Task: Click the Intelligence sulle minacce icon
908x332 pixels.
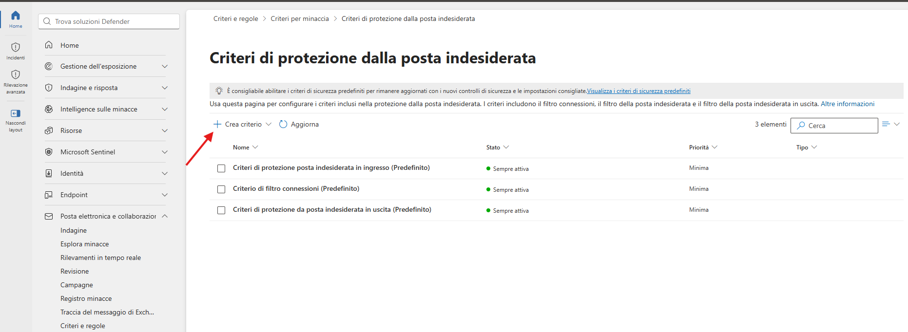Action: coord(49,109)
